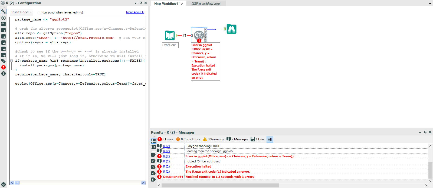
Task: Collapse the if-block code fold
Action: (11, 61)
